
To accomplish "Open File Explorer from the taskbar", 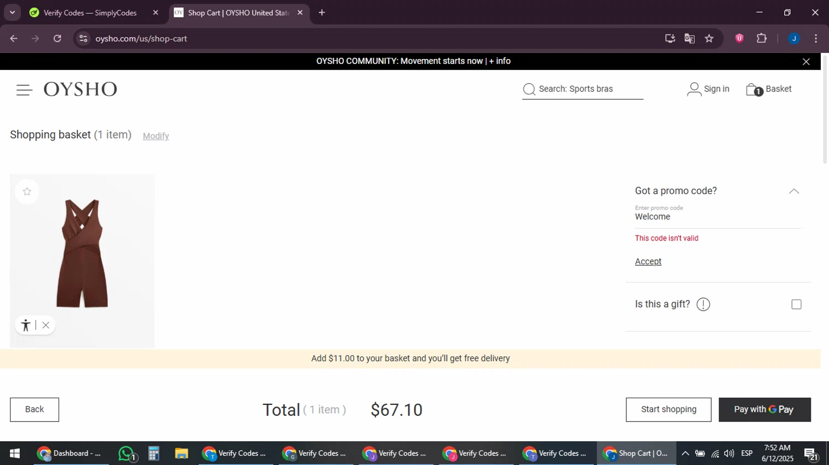I will [181, 453].
